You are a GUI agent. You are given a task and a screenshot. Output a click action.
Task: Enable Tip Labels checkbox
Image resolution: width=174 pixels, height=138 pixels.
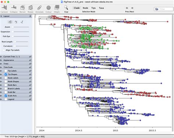tap(6, 71)
